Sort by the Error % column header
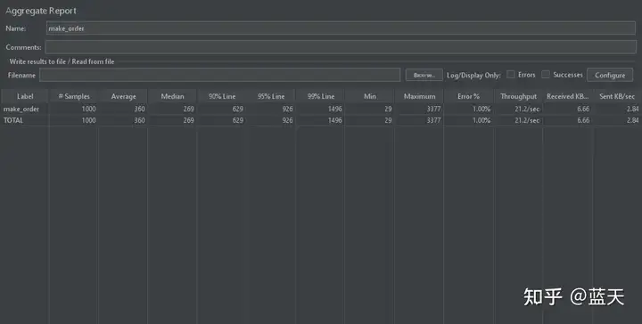This screenshot has width=642, height=324. point(468,96)
